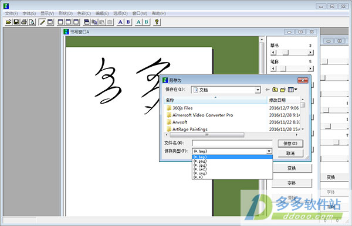Click right arrow of 草书 slider
Image resolution: width=352 pixels, height=226 pixels.
tap(310, 53)
